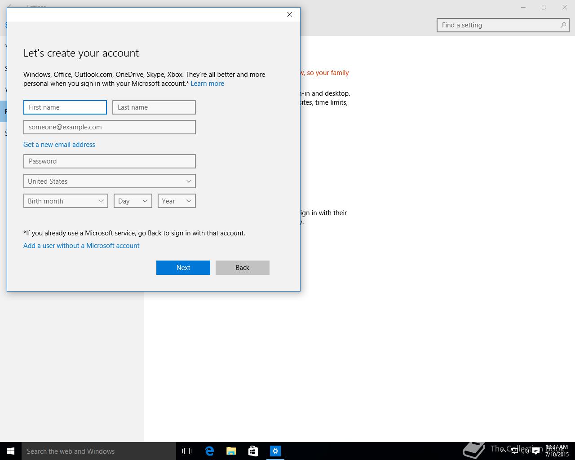Focus the someone@example.com email field
575x460 pixels.
tap(110, 127)
